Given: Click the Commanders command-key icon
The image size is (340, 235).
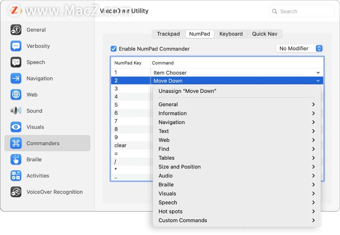Looking at the screenshot, I should pyautogui.click(x=16, y=143).
